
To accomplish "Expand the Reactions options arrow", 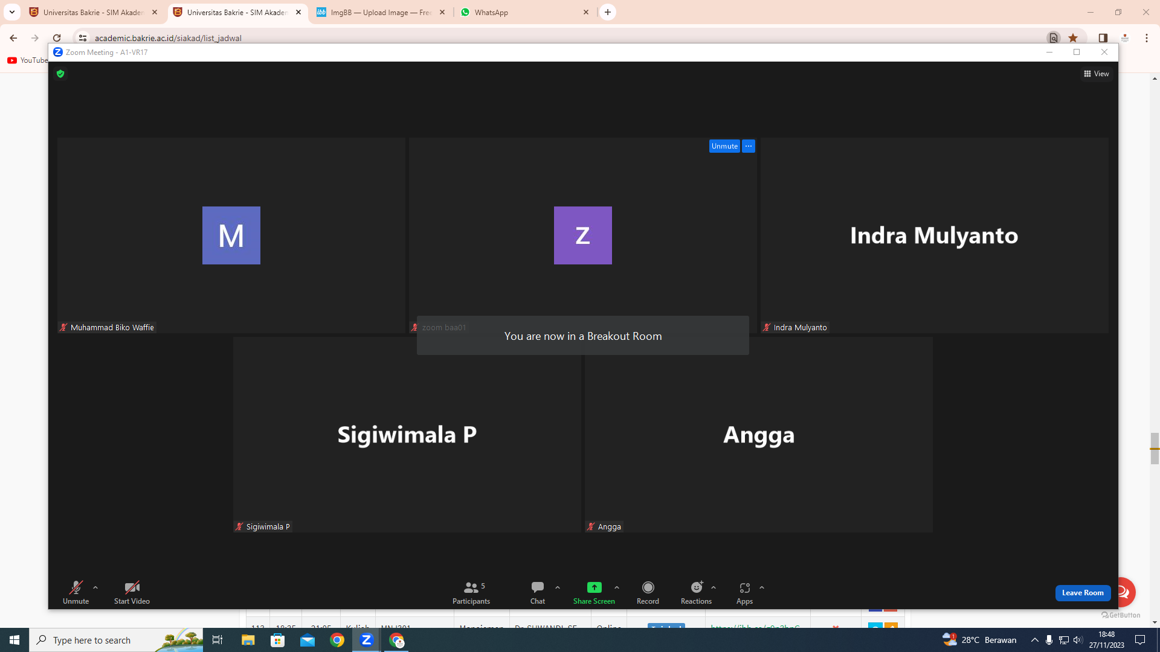I will pyautogui.click(x=714, y=587).
